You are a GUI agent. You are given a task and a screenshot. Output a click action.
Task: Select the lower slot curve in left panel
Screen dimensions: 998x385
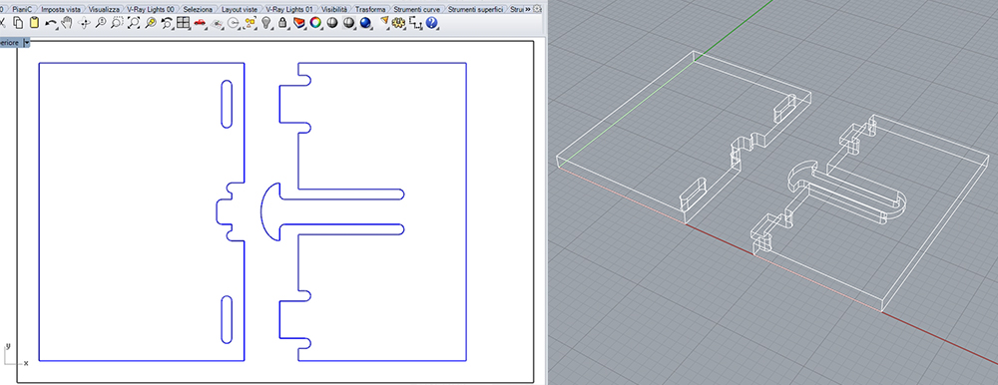coord(226,320)
